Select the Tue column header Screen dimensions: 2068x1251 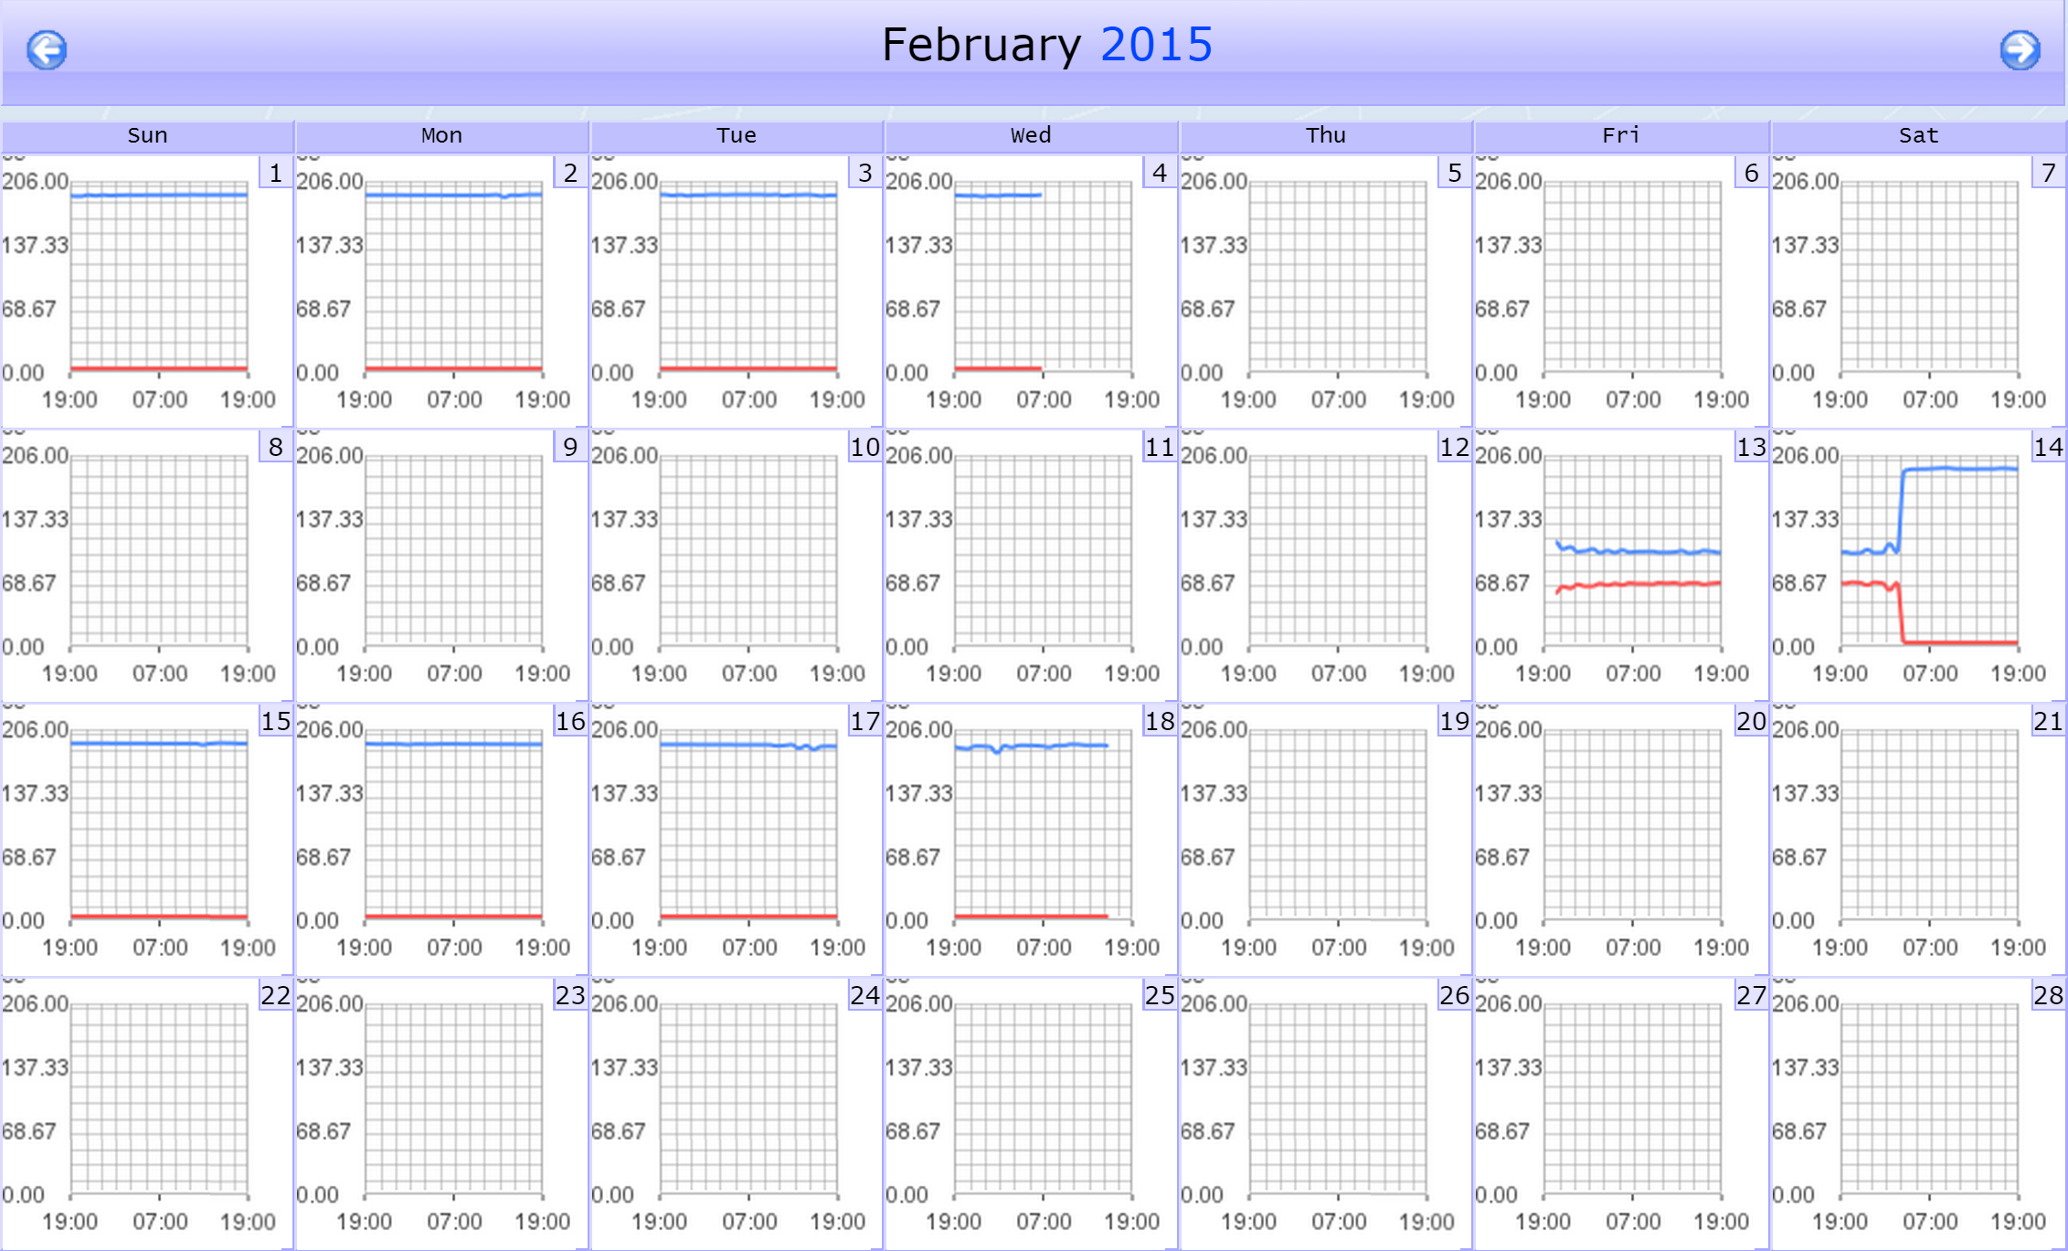[737, 136]
